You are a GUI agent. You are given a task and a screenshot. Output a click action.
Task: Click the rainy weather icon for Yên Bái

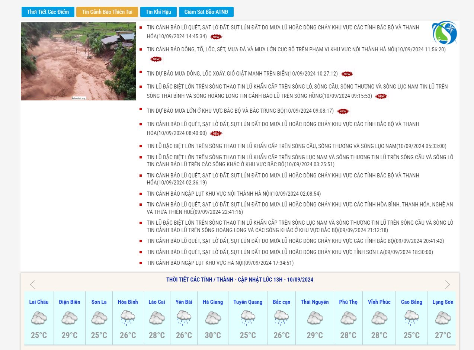coord(184,318)
